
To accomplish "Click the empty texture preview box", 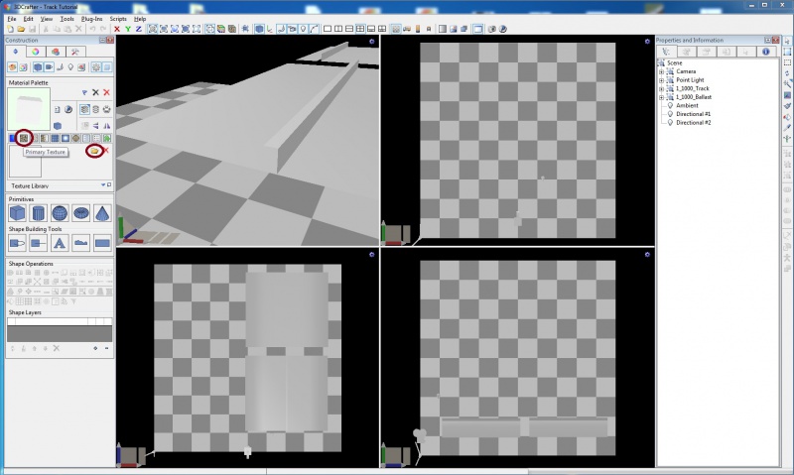I will pos(25,162).
